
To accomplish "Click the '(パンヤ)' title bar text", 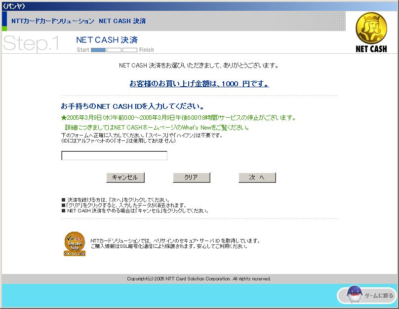I will (14, 6).
